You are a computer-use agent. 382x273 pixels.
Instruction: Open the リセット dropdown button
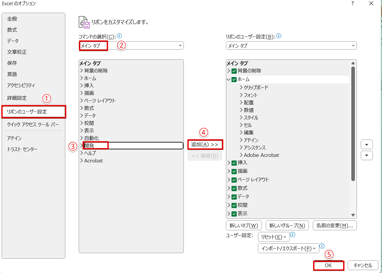coord(274,237)
